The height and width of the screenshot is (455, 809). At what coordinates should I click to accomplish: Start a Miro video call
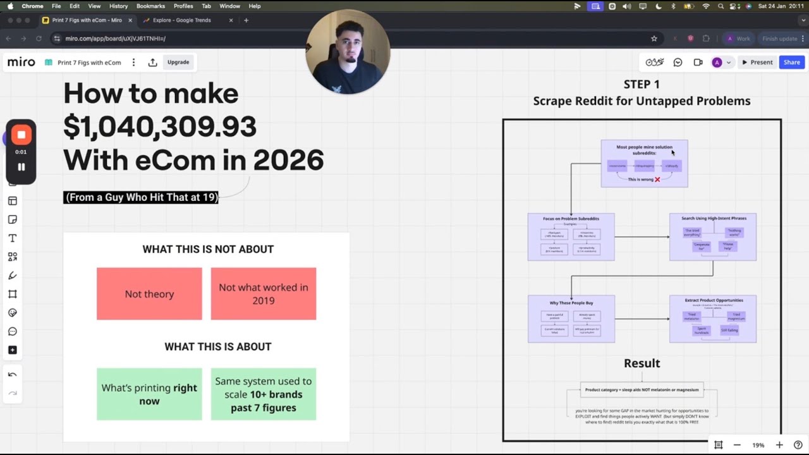(x=698, y=63)
